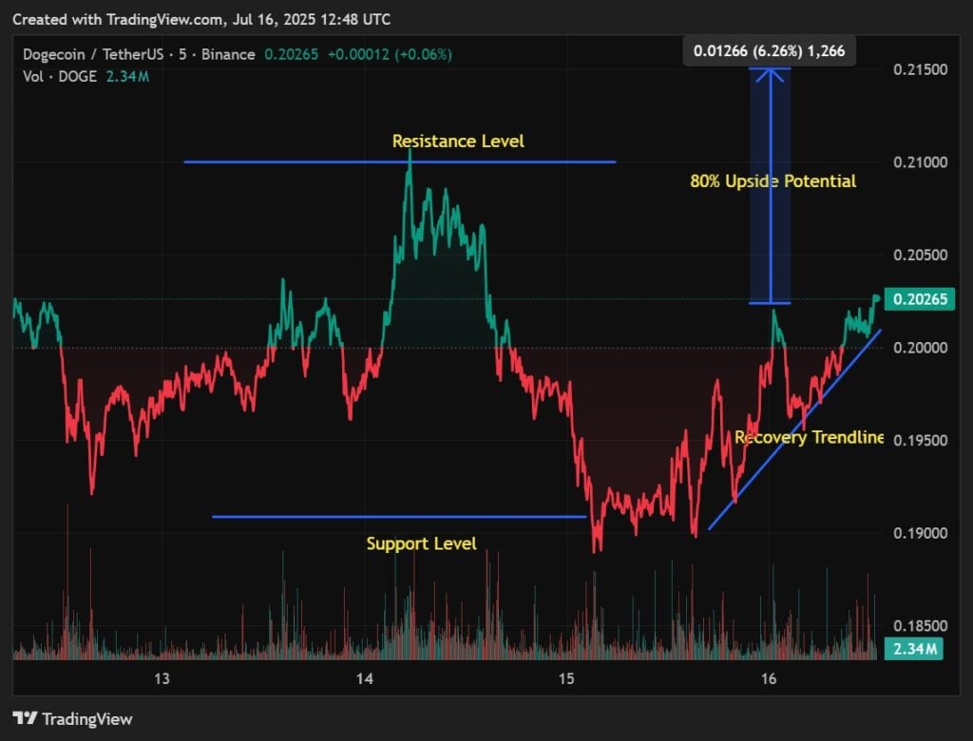Click the '0.01266 (6.26%) 1,266' measurement label
This screenshot has width=973, height=741.
click(x=770, y=51)
